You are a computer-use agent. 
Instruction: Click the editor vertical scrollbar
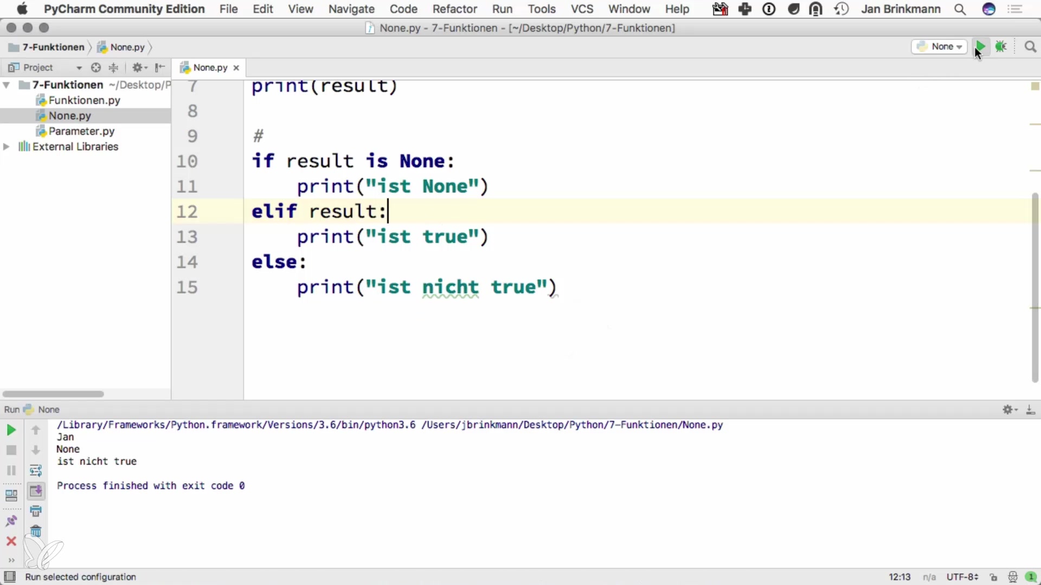pos(1034,287)
